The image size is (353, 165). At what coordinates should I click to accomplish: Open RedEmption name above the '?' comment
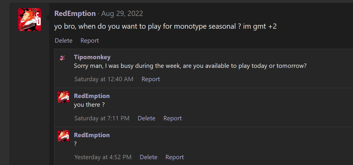(92, 135)
